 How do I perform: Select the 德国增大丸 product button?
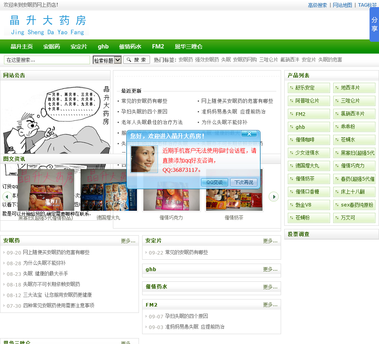(309, 166)
